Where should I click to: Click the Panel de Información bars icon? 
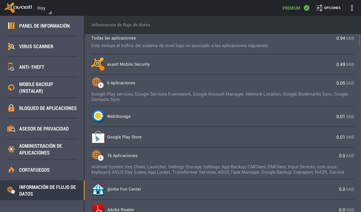11,26
